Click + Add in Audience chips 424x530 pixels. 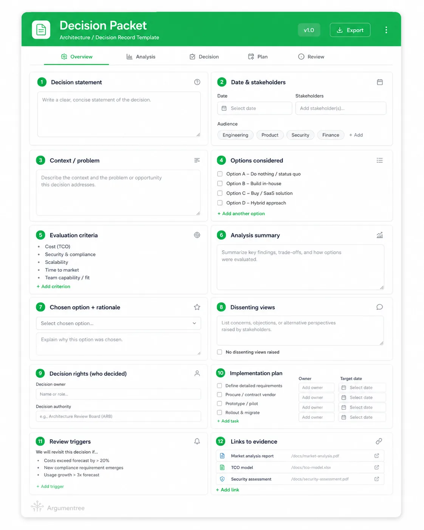[356, 135]
